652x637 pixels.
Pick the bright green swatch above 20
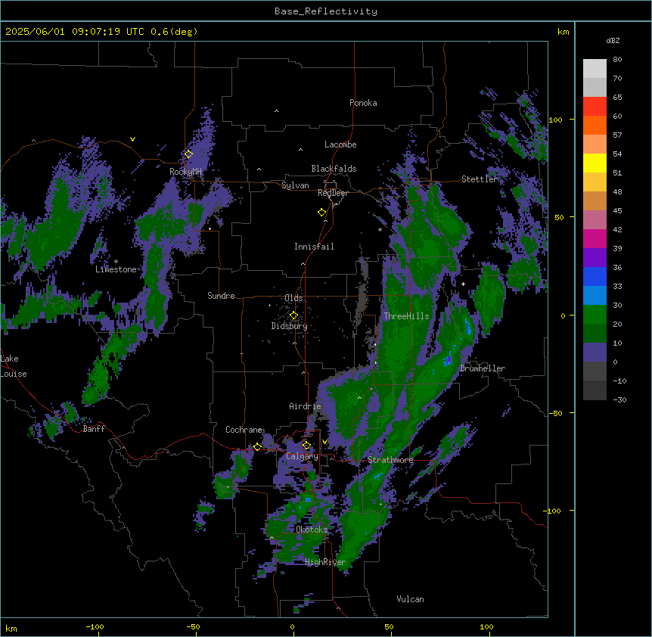pos(595,315)
